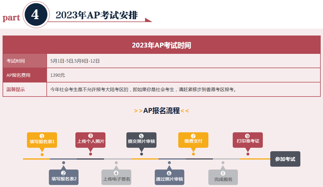323x187 pixels.
Task: Select the step 4 上传电子签名 box
Action: click(116, 177)
